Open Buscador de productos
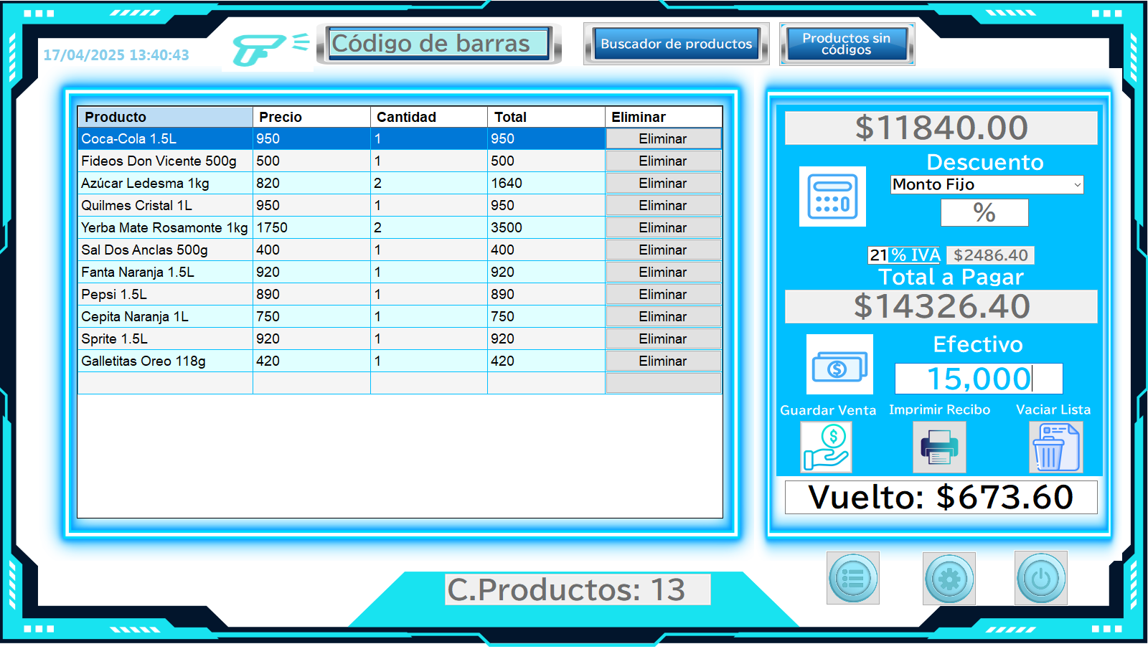1148x649 pixels. pos(676,44)
